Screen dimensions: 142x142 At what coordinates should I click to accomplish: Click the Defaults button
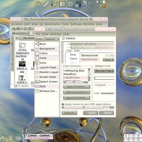[69, 113]
